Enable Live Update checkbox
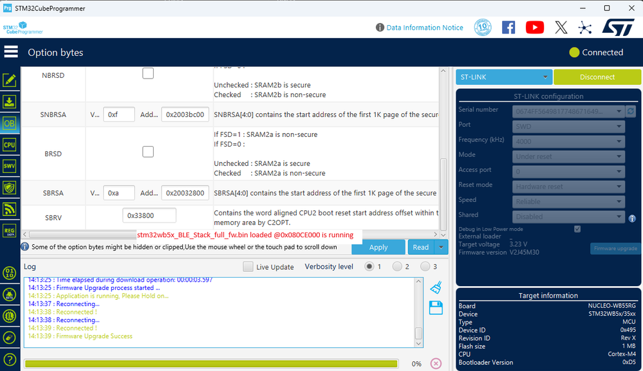Viewport: 643px width, 371px height. click(x=248, y=267)
